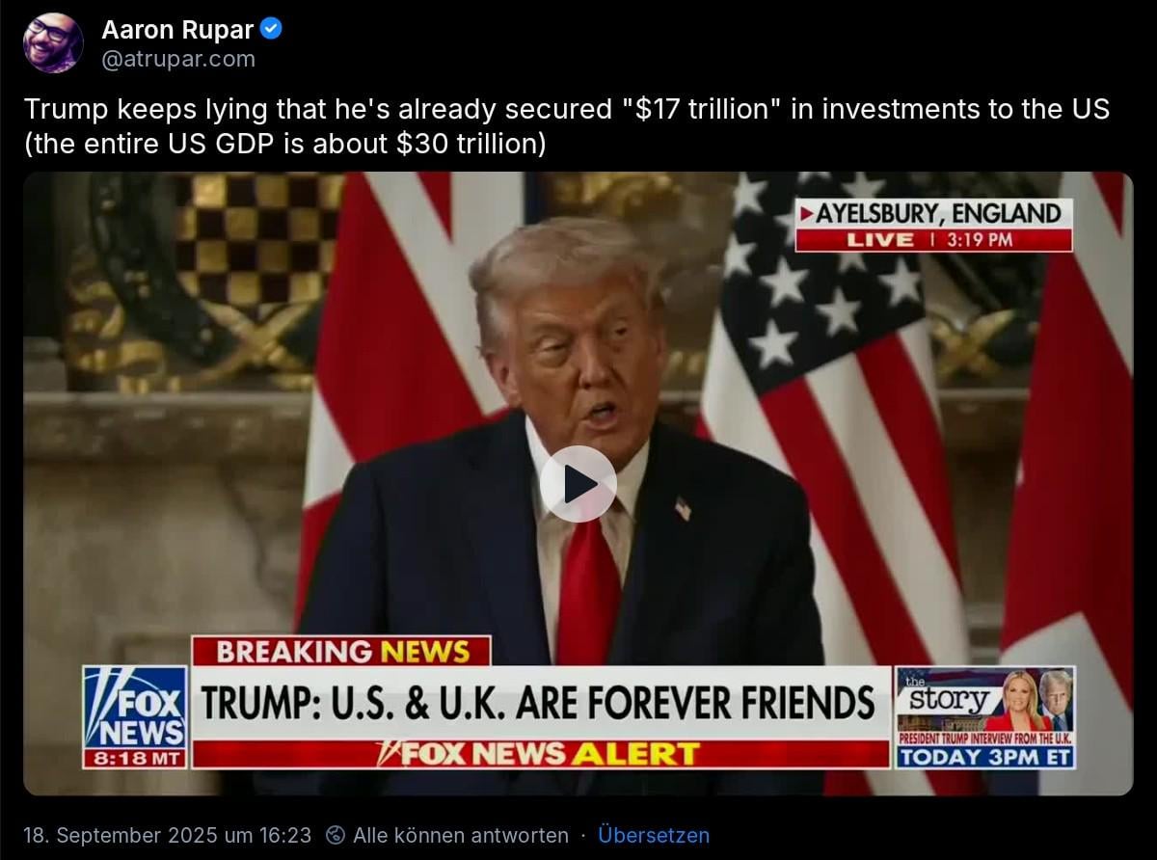This screenshot has height=860, width=1157.
Task: Click the BREAKING NEWS banner
Action: pyautogui.click(x=341, y=651)
